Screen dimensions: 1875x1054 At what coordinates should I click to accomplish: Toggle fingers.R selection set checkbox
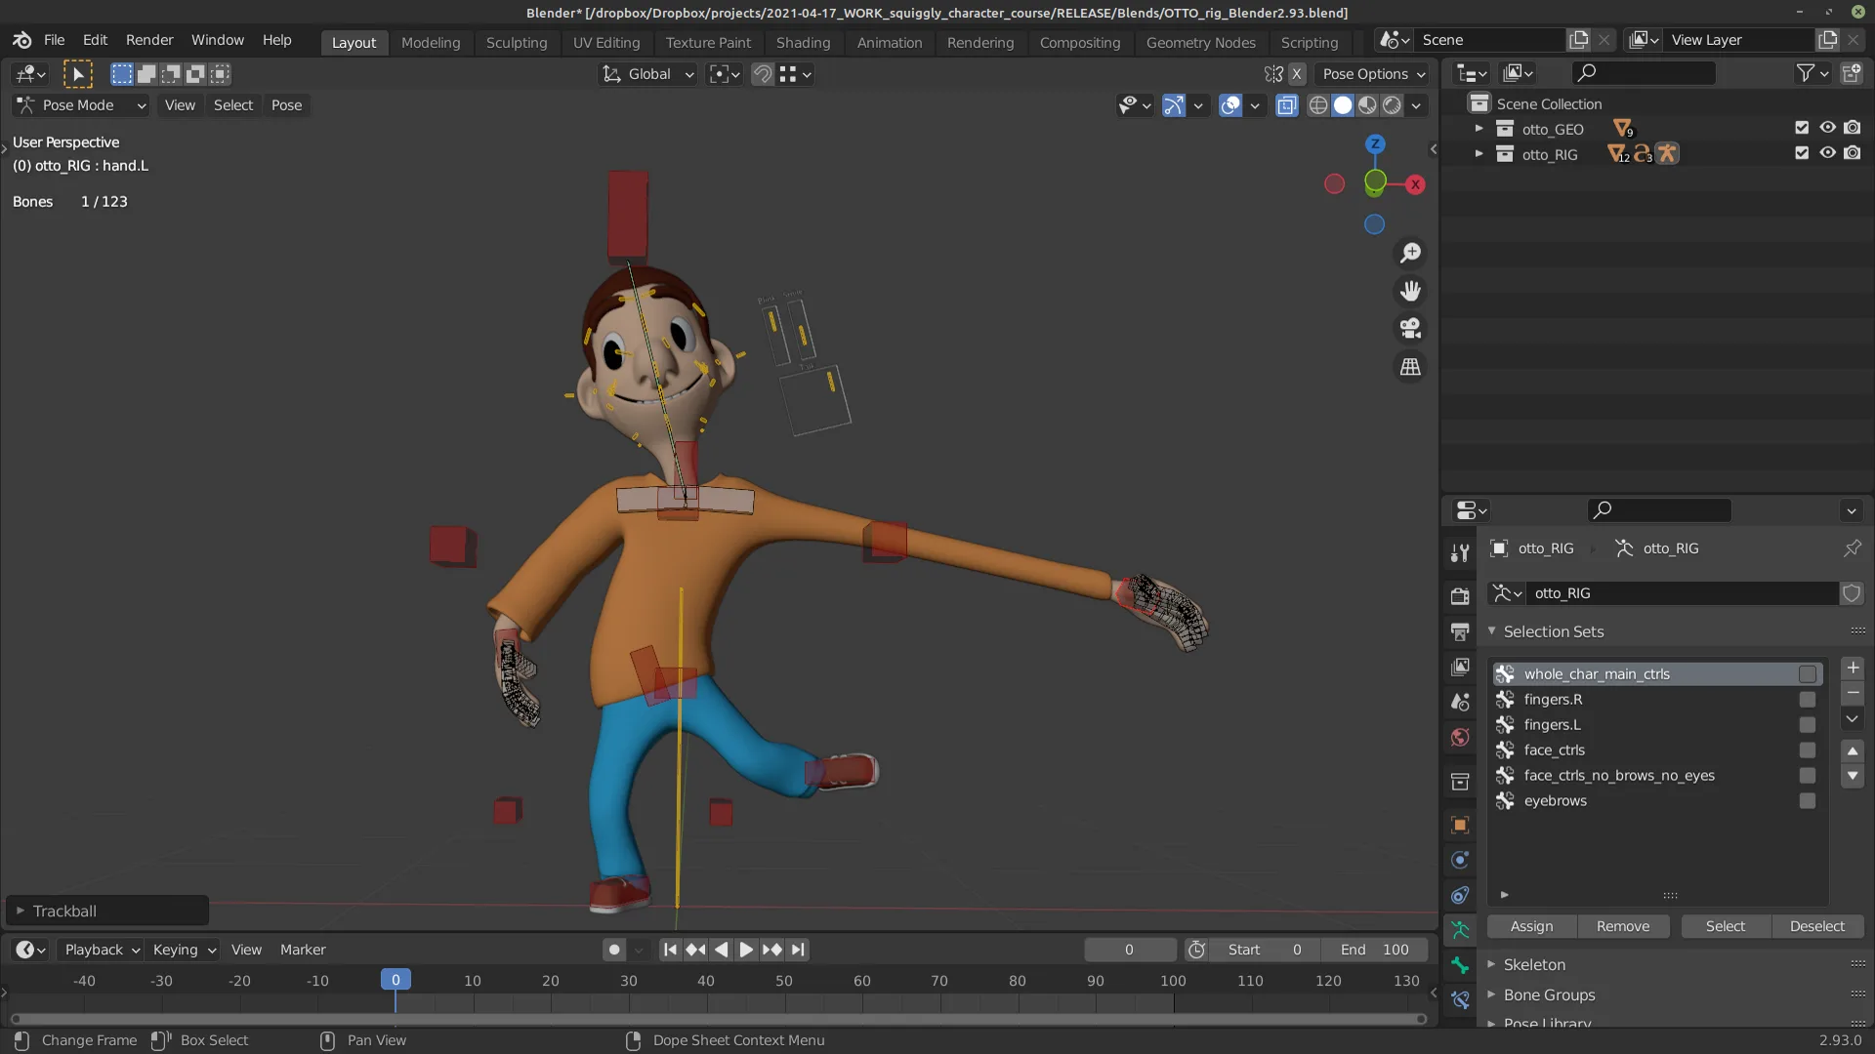[1808, 700]
